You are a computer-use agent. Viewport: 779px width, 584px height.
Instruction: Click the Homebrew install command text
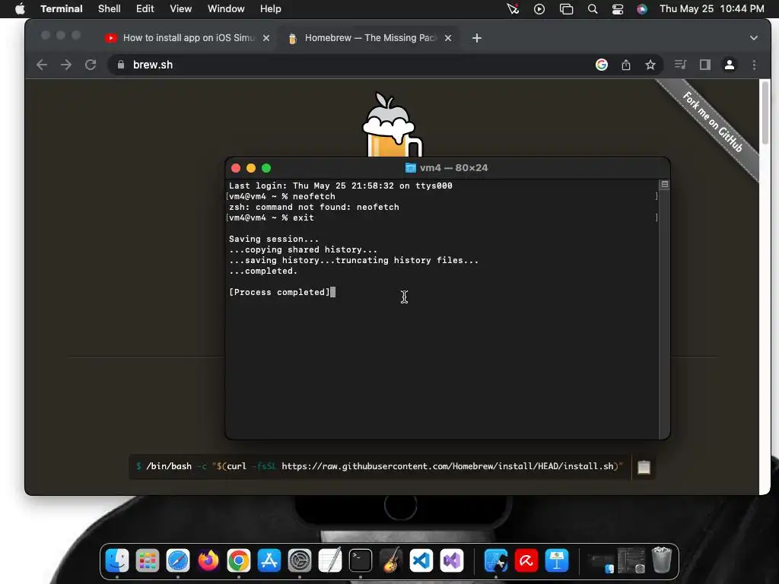tap(380, 466)
